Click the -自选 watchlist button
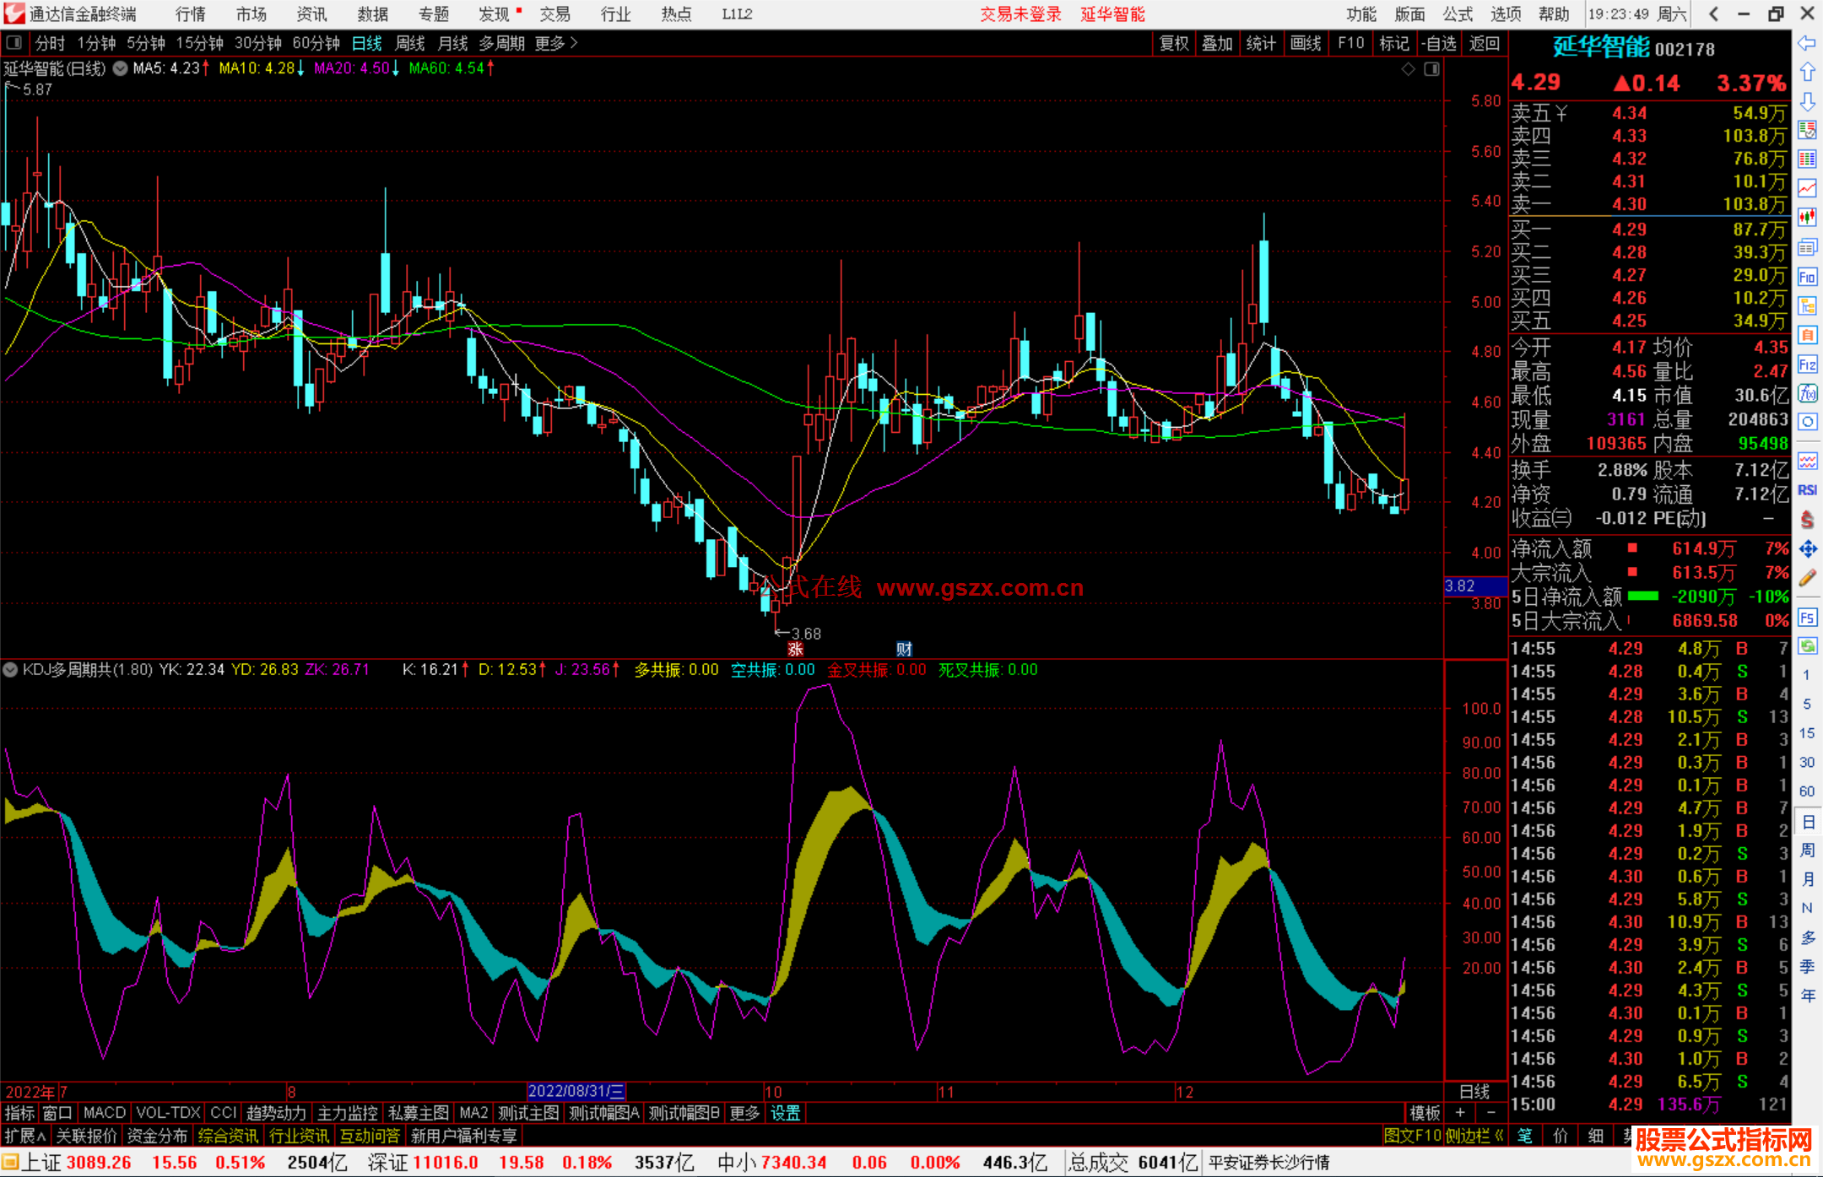This screenshot has height=1177, width=1823. [x=1438, y=43]
